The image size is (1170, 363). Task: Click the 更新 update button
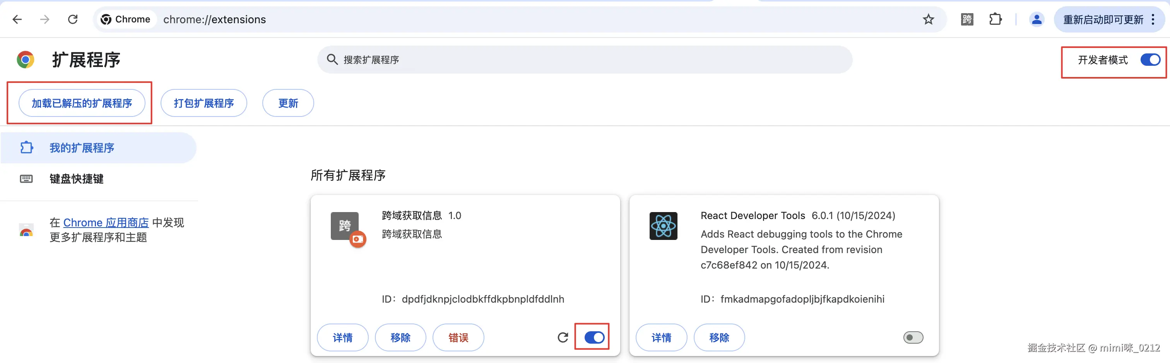(288, 103)
